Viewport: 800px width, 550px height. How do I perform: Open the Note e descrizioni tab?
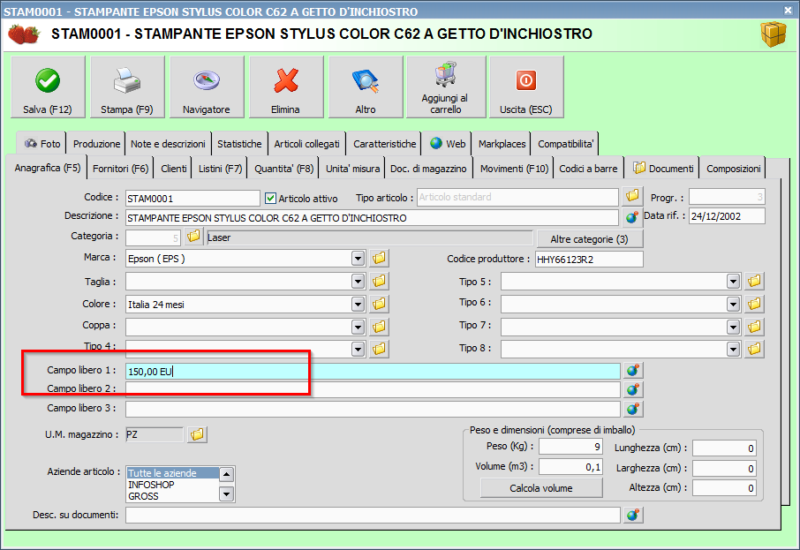coord(168,144)
